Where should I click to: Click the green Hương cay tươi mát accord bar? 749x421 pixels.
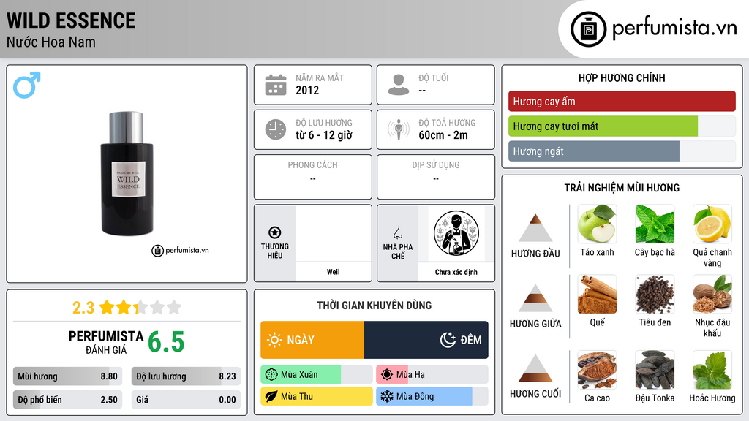pos(603,126)
